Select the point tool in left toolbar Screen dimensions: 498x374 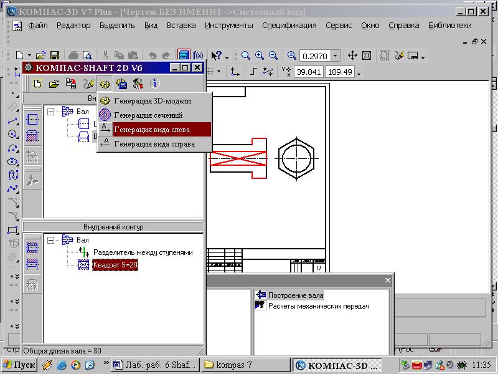(12, 94)
